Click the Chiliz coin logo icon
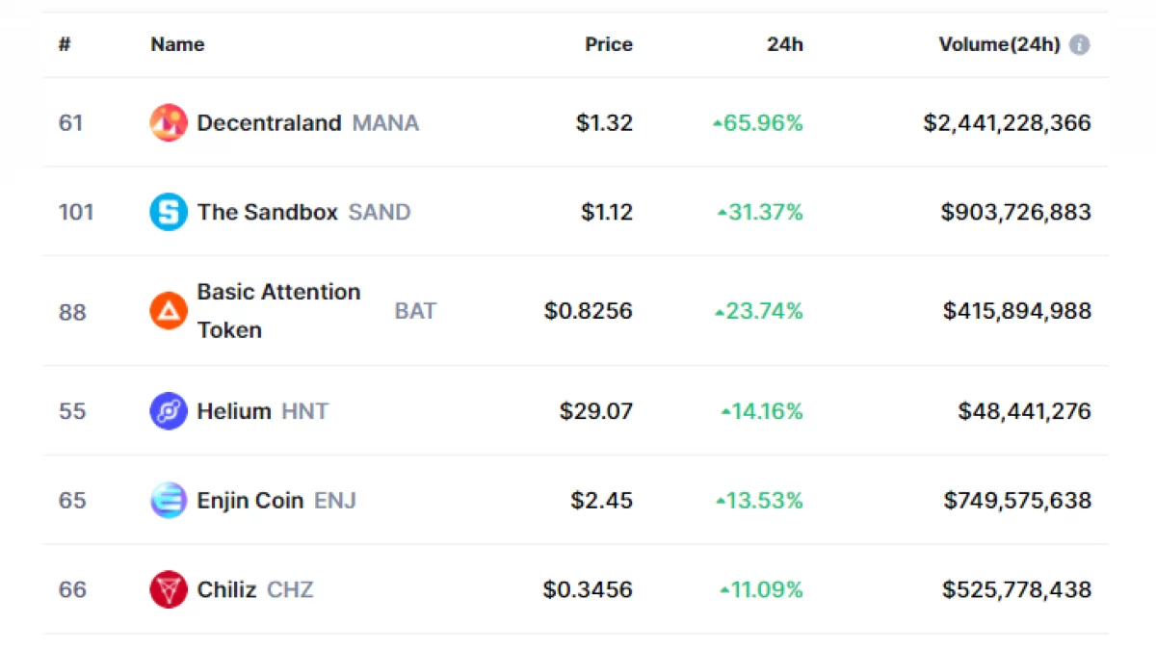 (169, 589)
